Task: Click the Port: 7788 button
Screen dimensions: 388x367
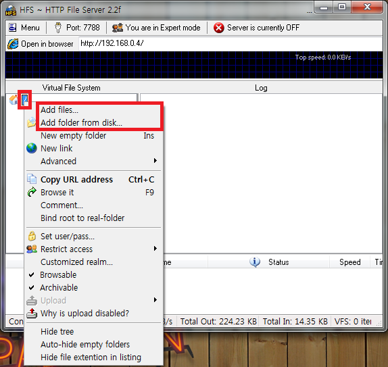Action: click(76, 28)
